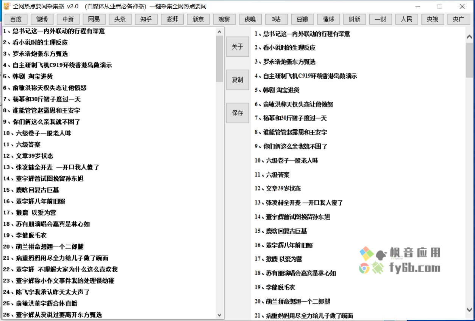Screen dimensions: 475x321
Task: Click right panel line '21、病重妈妈用尽全力给儿子做了碗面'
Action: [x=304, y=315]
